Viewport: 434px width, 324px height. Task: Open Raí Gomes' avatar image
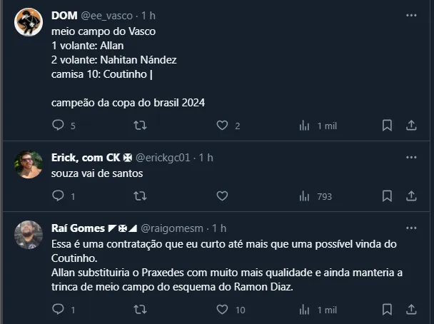[29, 235]
